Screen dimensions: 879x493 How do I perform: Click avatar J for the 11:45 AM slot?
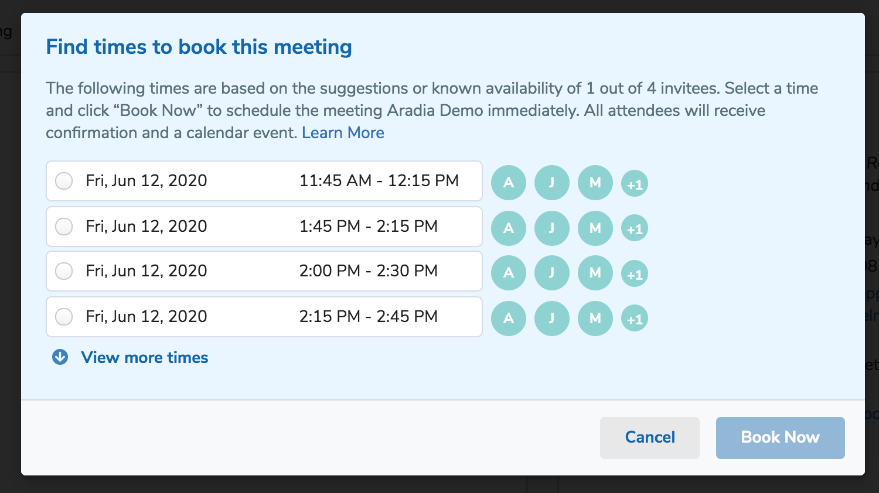(552, 183)
